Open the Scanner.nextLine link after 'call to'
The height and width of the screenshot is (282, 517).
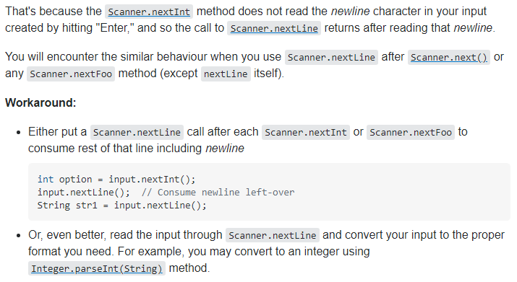click(274, 28)
